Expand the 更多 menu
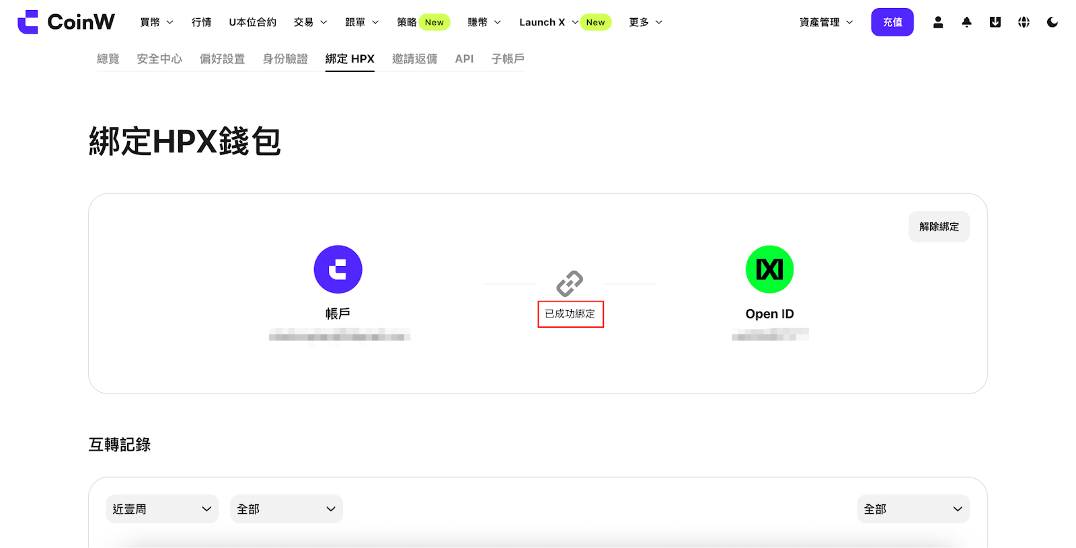This screenshot has height=548, width=1076. (x=646, y=22)
